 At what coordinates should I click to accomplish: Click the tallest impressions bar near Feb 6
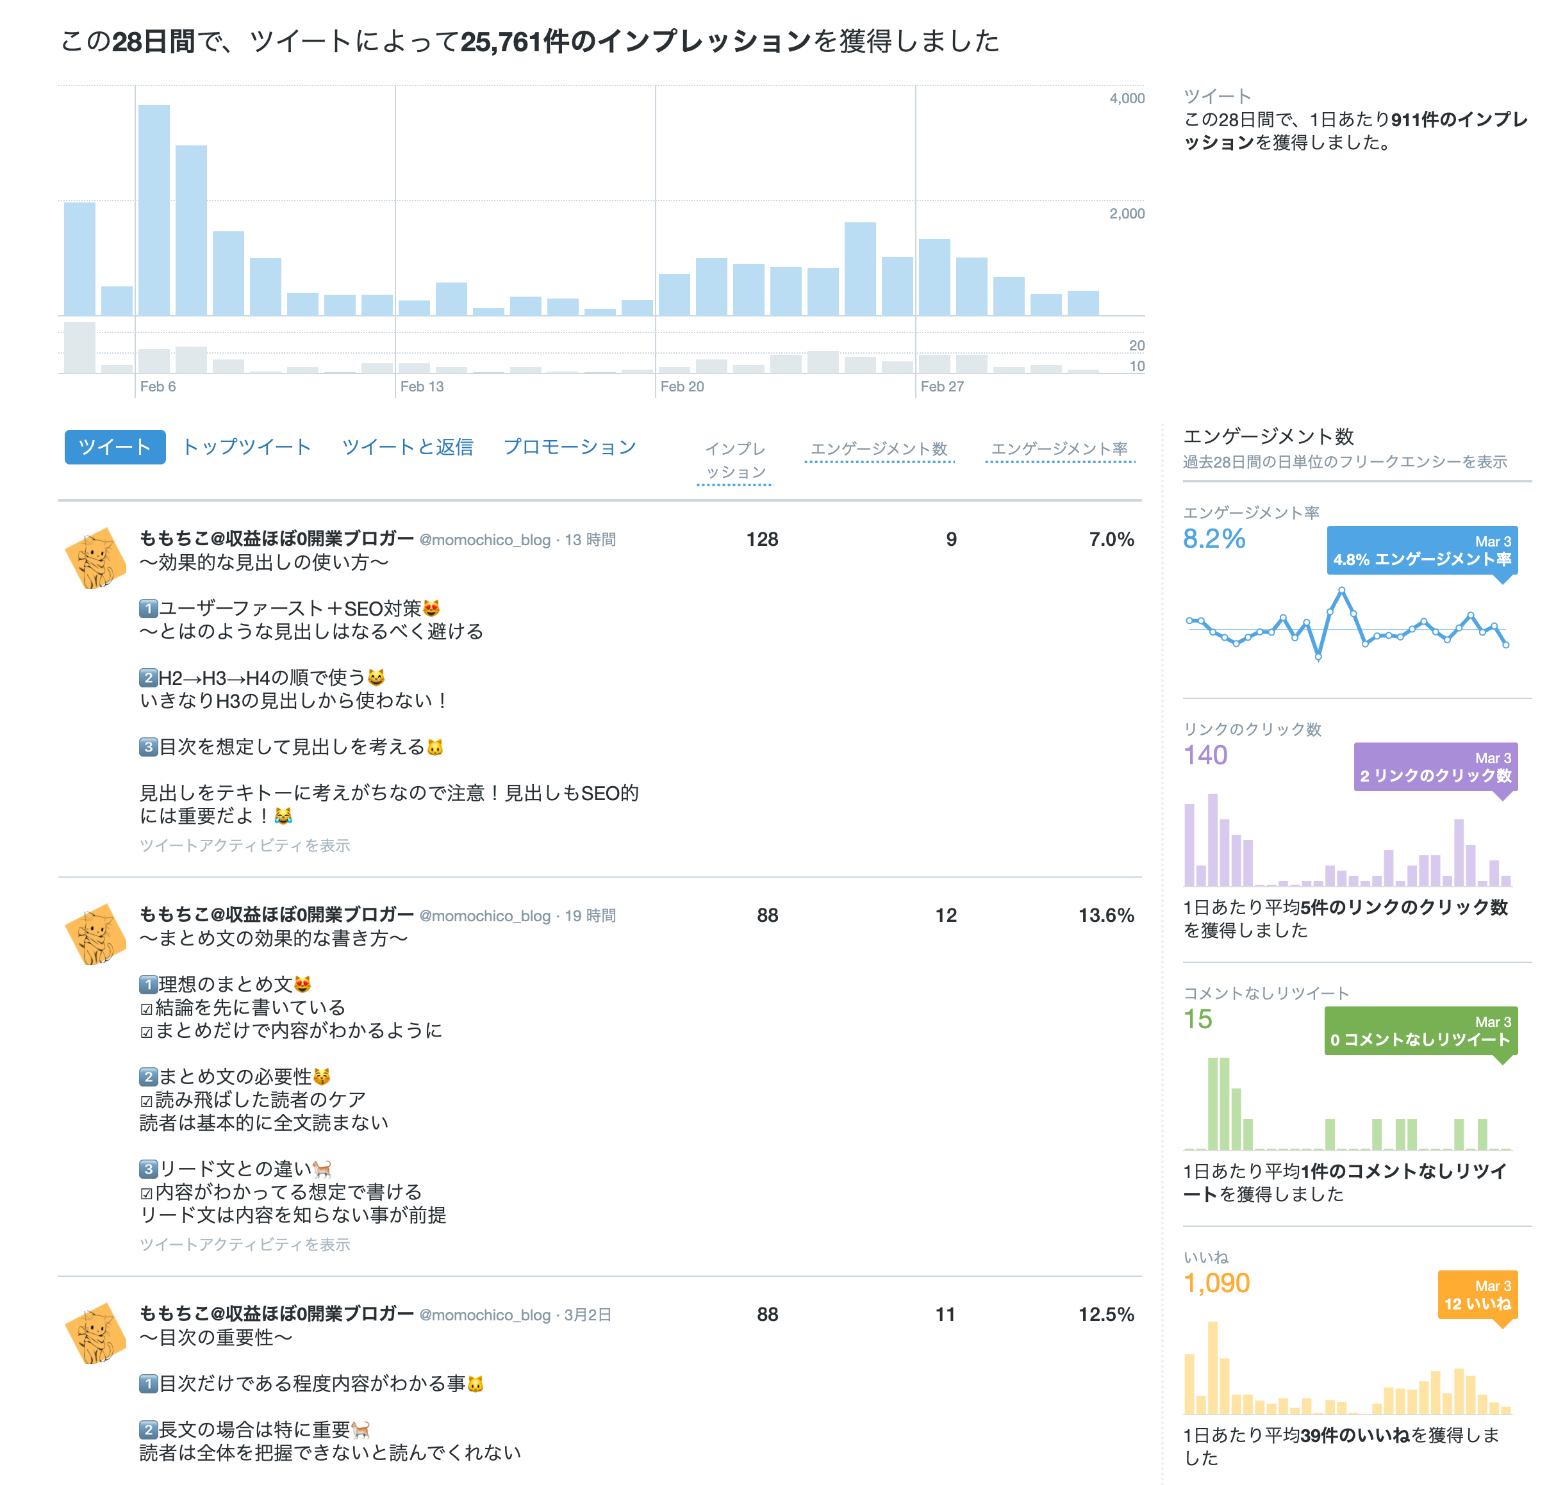point(154,211)
